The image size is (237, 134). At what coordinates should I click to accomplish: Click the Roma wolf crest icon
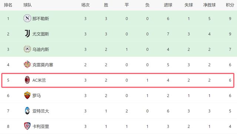tap(27, 95)
